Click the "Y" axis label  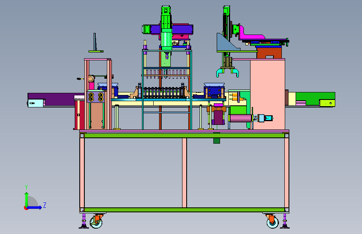click(x=26, y=187)
